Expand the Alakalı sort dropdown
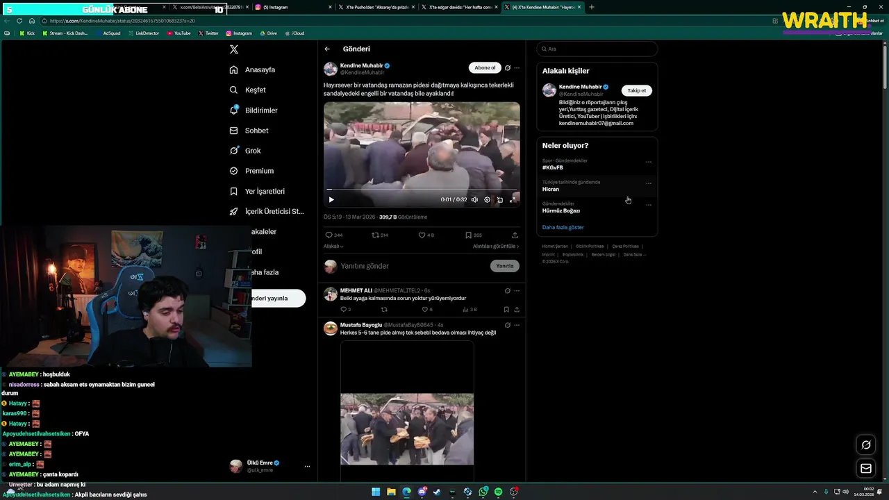Viewport: 889px width, 500px height. [333, 246]
